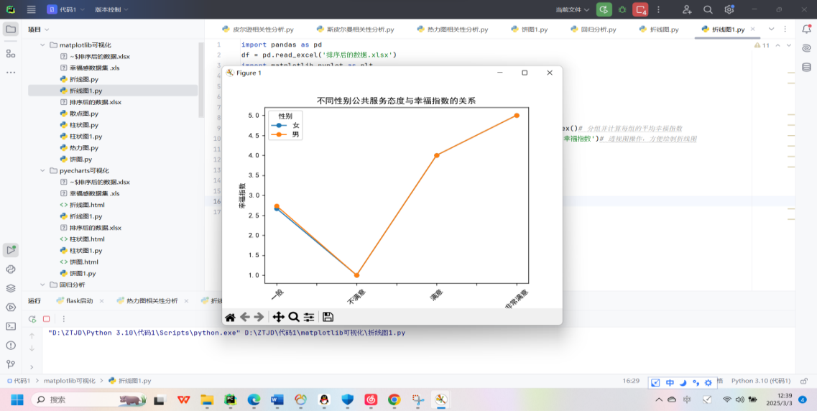Open the AI Assistant spiral icon
This screenshot has height=411, width=817.
coord(806,48)
